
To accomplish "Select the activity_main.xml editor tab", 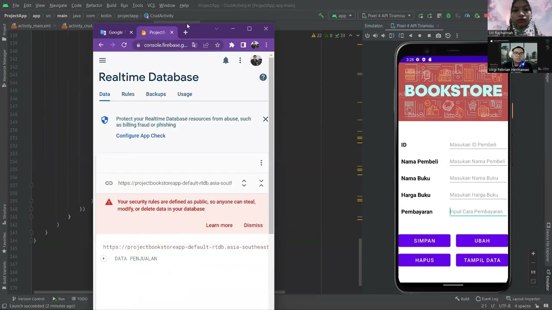I will pos(34,26).
